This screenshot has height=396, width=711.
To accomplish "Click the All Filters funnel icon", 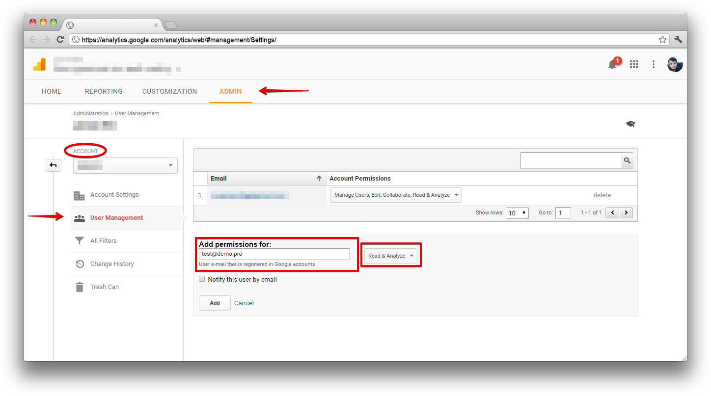I will [79, 241].
